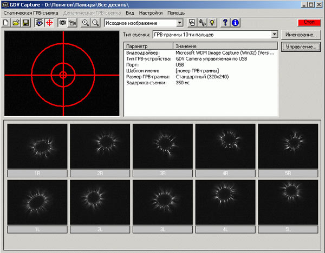Select the Размер ГРВ-граммы row
Viewport: 325px width, 253px height.
(200, 77)
